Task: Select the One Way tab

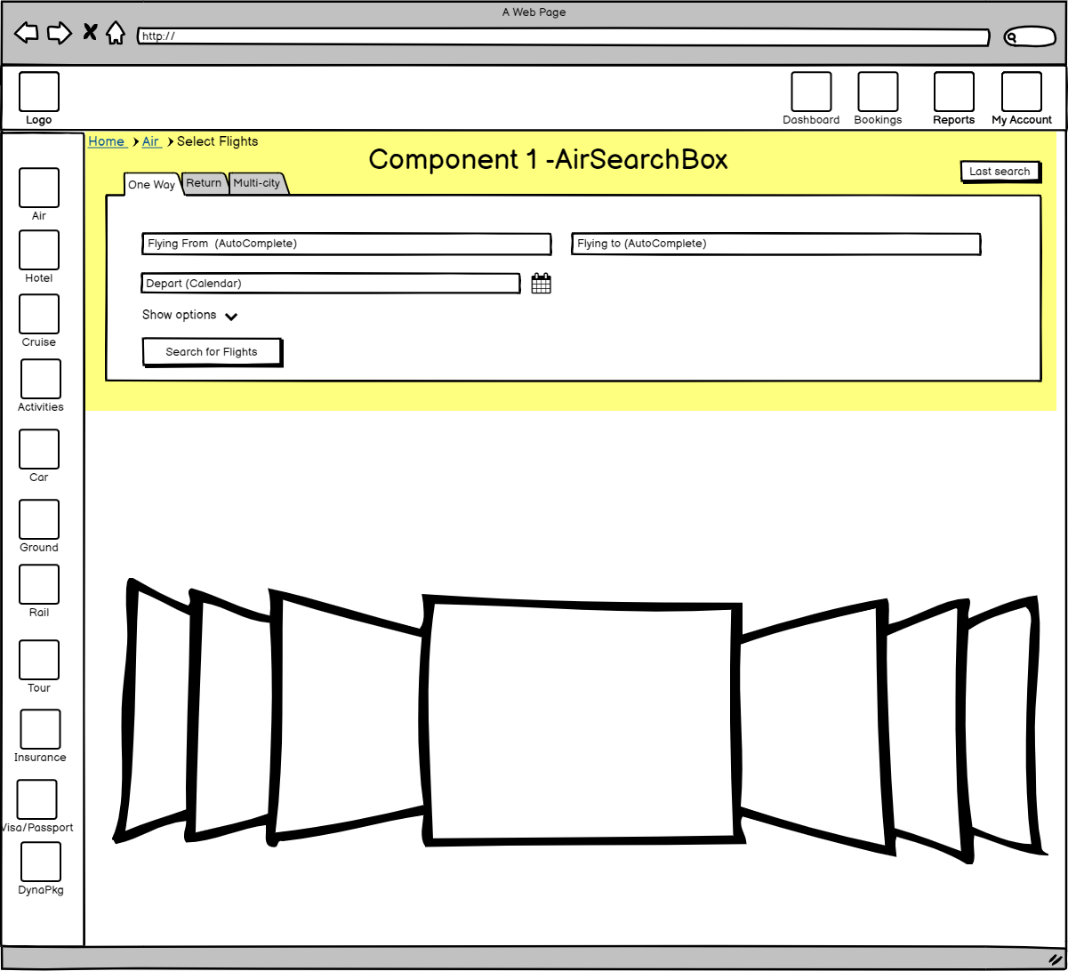Action: click(x=151, y=185)
